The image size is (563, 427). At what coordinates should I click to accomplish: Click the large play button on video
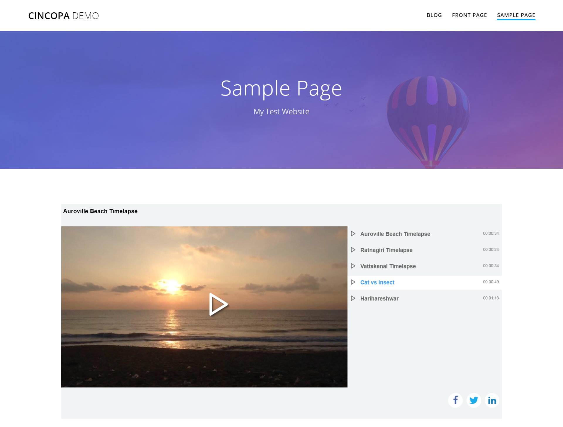point(218,304)
